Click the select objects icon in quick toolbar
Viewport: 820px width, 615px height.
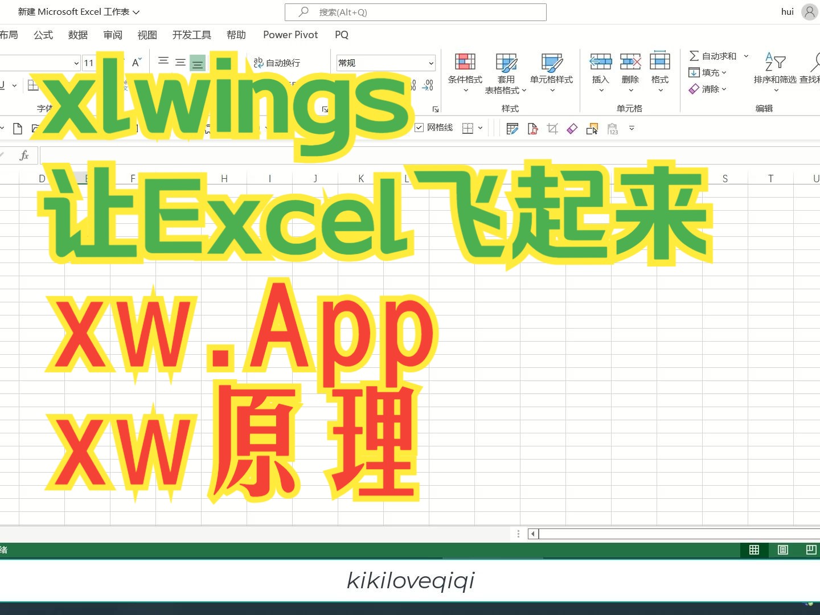click(592, 129)
